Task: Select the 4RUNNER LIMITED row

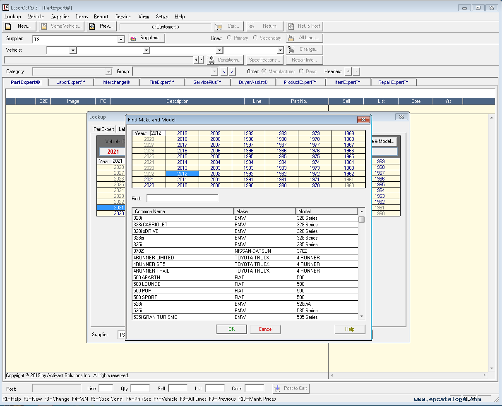Action: [245, 258]
